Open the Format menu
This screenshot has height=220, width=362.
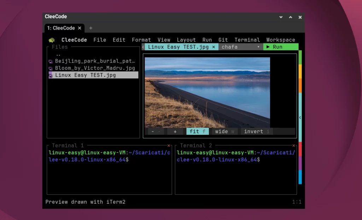(x=141, y=40)
